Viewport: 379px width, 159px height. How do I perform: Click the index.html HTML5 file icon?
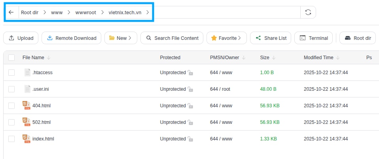26,138
